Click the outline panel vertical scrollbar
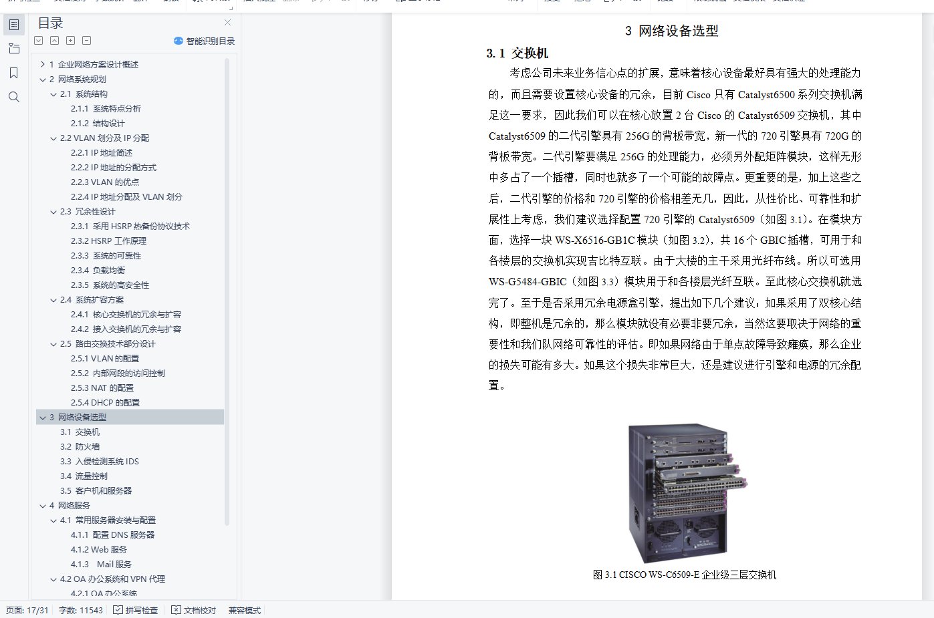 tap(227, 292)
